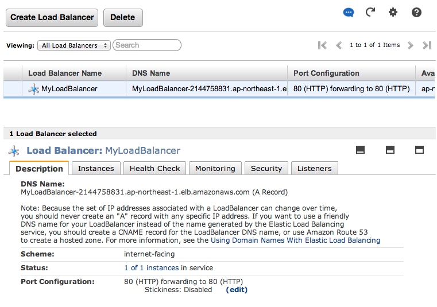Click Create Load Balancer button
The image size is (437, 307).
(x=52, y=18)
